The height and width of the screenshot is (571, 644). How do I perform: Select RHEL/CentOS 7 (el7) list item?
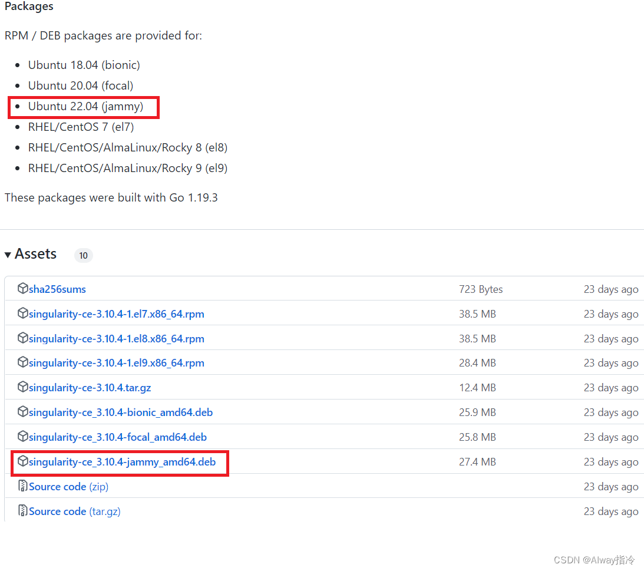81,127
